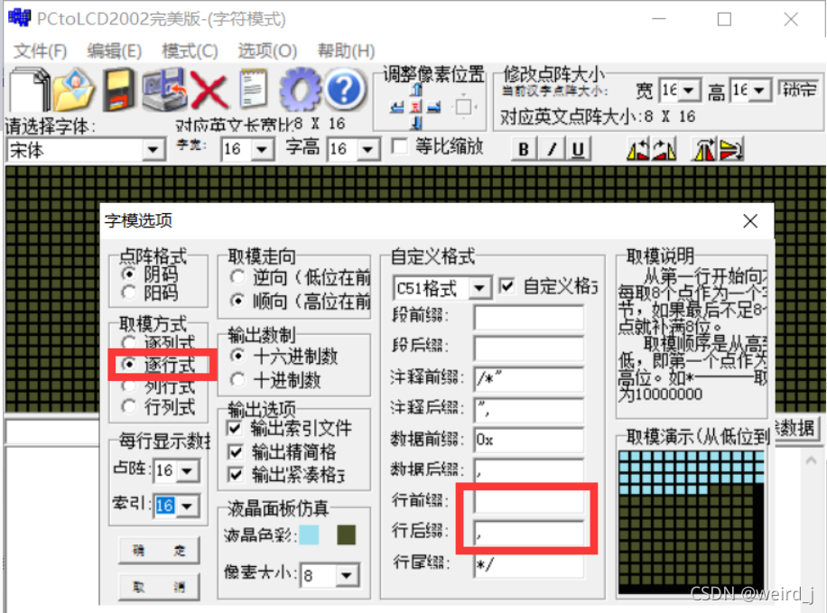This screenshot has height=613, width=827.
Task: Open help via question mark icon
Action: point(343,90)
